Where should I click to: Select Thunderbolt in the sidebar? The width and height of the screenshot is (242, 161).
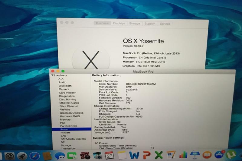(x=69, y=149)
